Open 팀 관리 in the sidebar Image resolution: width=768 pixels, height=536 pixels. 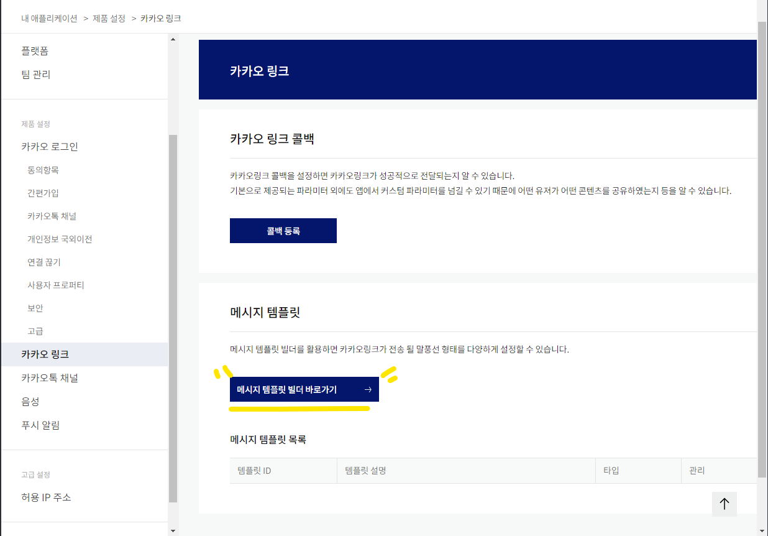pos(36,75)
